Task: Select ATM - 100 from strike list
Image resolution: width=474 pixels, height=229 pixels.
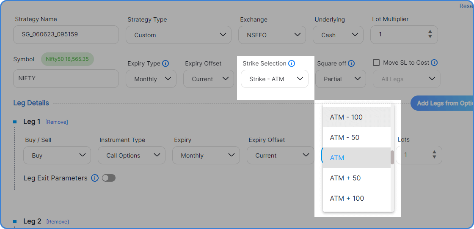Action: click(357, 117)
